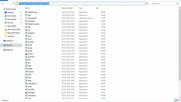This screenshot has width=181, height=102.
Task: Click the keytool file name
Action: tap(31, 72)
